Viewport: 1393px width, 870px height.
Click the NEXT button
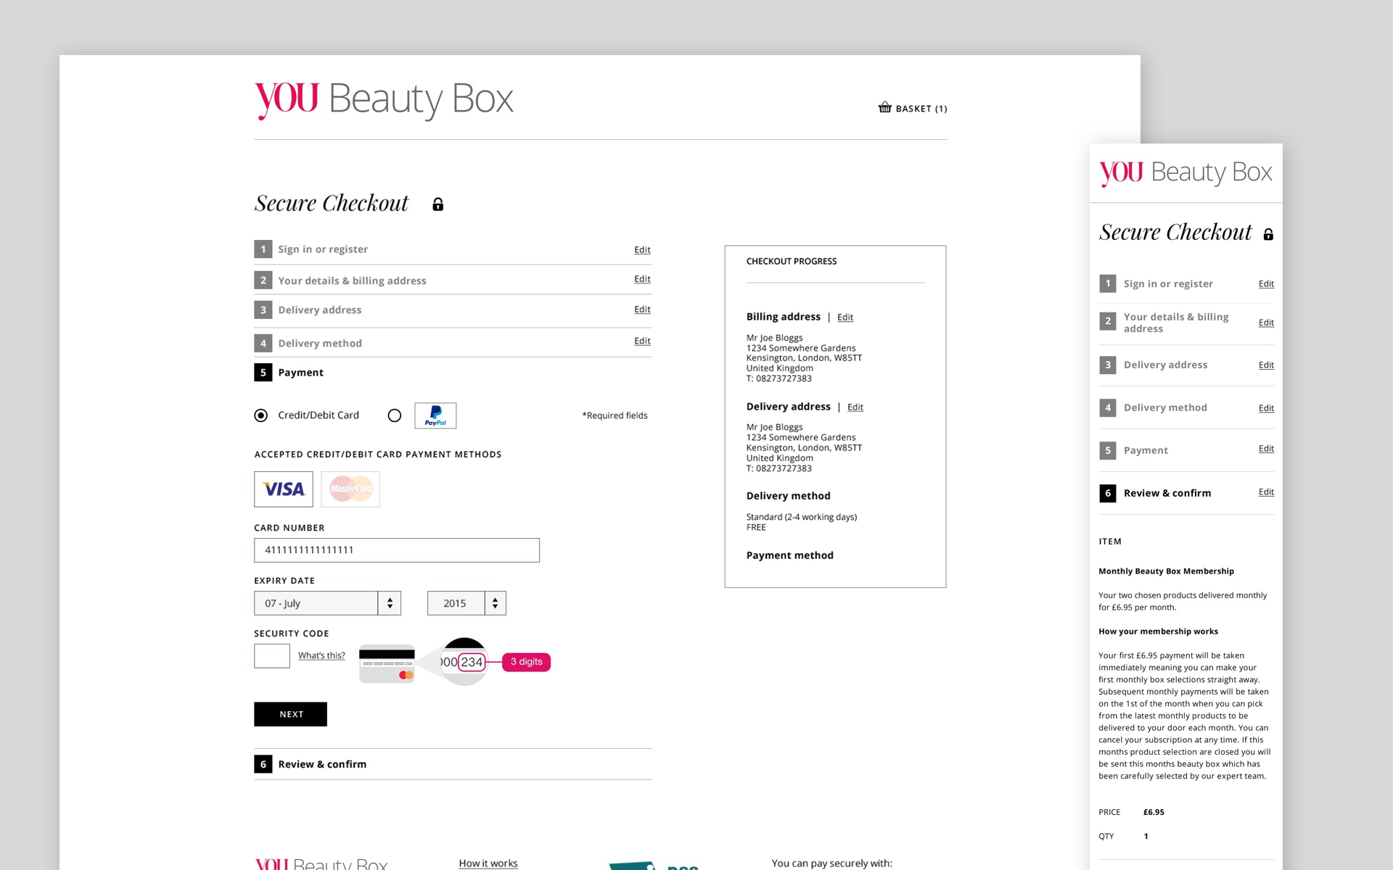[x=290, y=714]
